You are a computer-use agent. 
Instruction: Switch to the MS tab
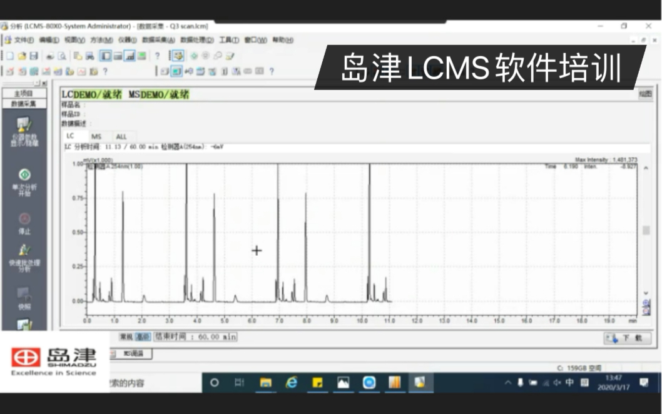click(97, 136)
